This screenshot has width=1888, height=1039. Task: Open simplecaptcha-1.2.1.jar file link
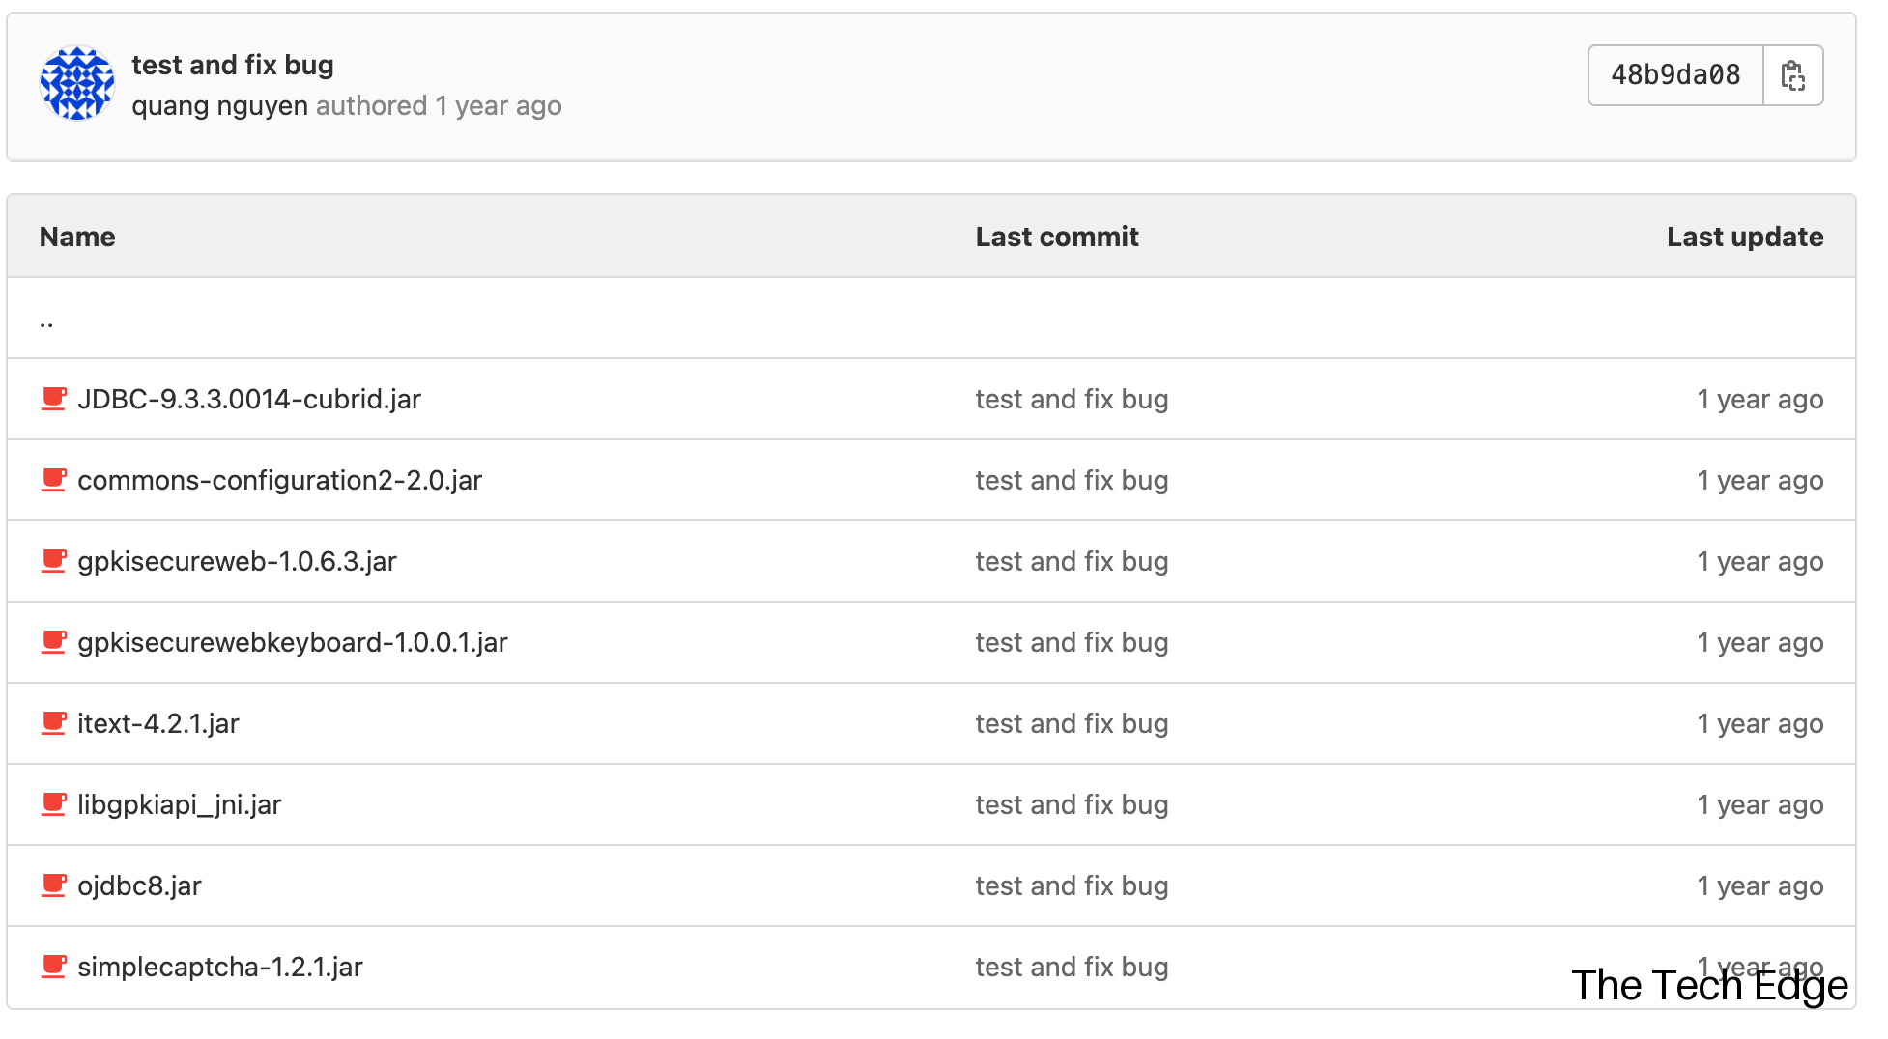tap(220, 967)
